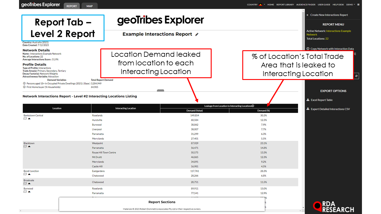
Task: Collapse the Burwood interactions rows
Action: click(29, 192)
